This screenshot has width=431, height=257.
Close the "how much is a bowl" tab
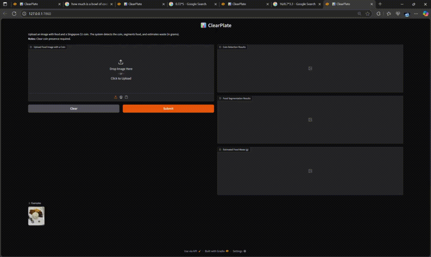[111, 4]
